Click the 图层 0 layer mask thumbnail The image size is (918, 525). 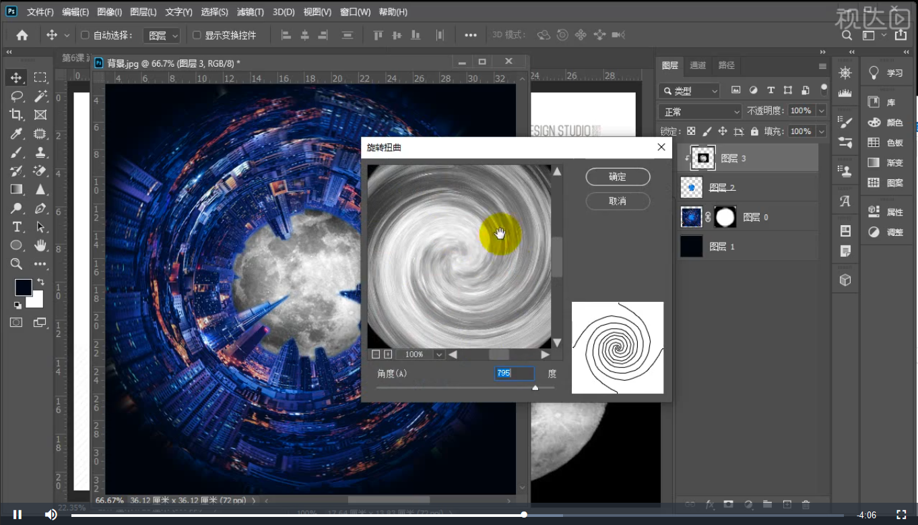725,217
